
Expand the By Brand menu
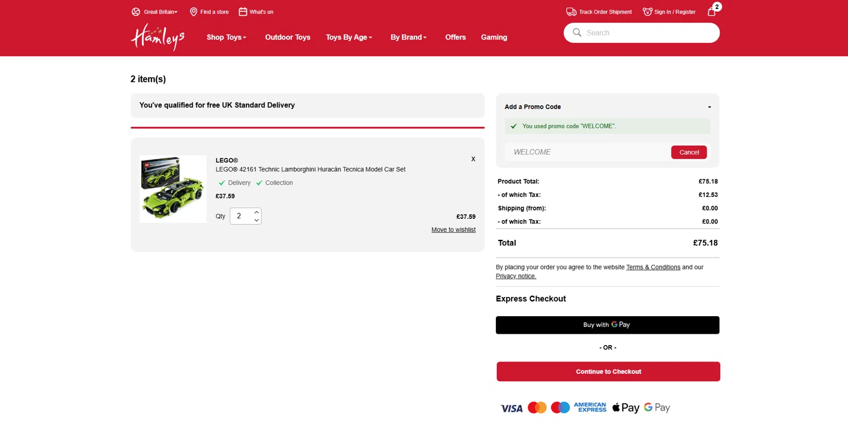pos(409,37)
